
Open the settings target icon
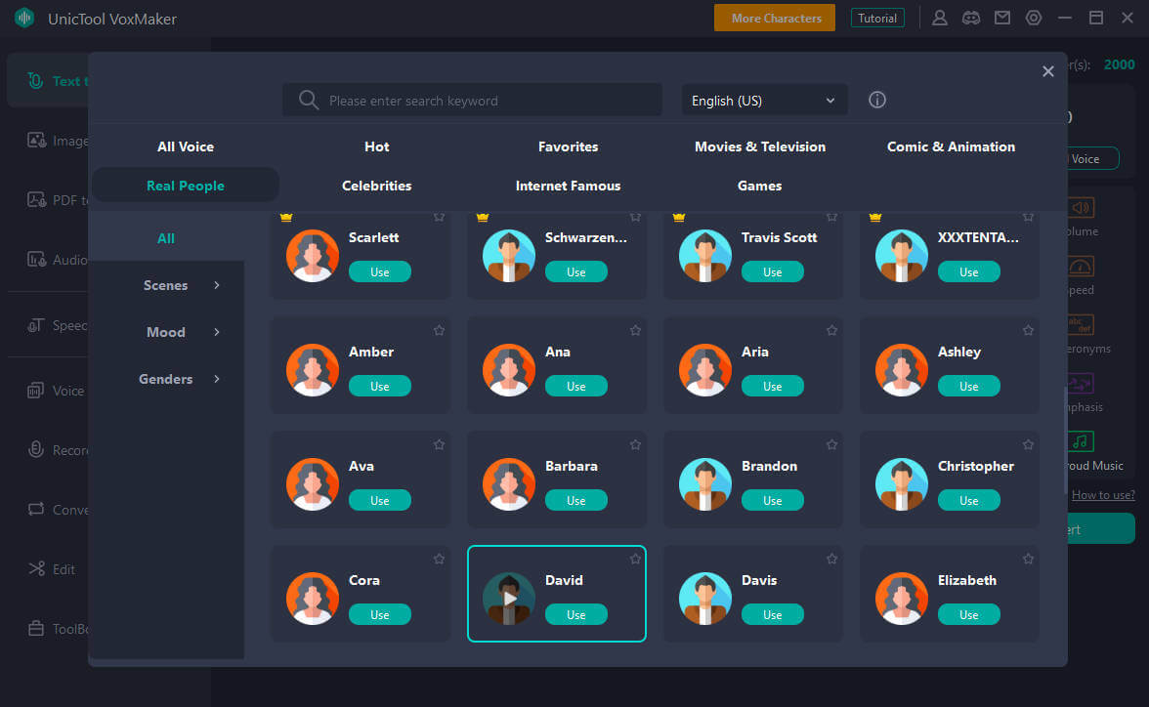tap(1034, 19)
